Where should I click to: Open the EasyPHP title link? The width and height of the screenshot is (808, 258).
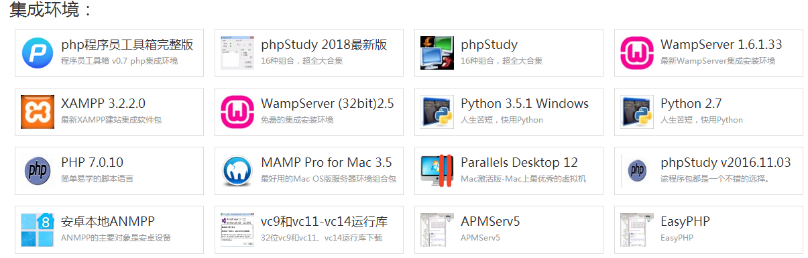[x=685, y=222]
